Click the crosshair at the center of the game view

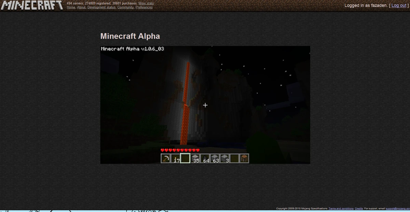[x=205, y=105]
